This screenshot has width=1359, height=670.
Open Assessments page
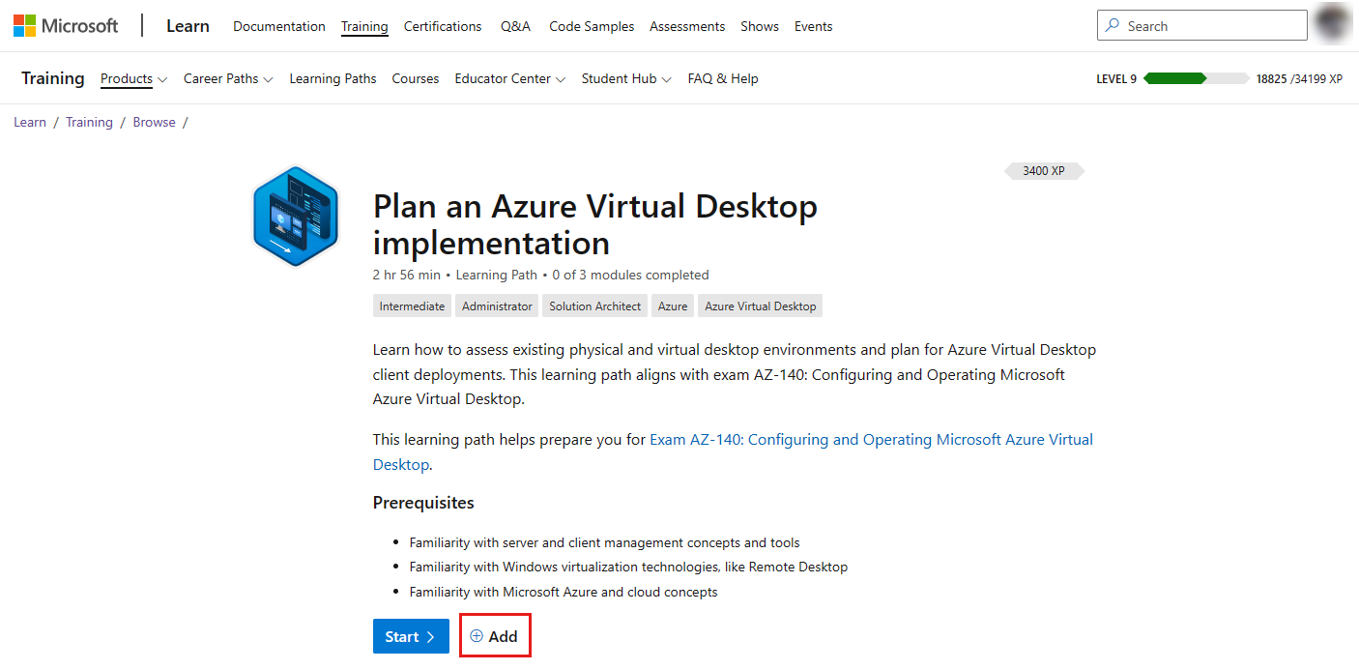(x=687, y=26)
